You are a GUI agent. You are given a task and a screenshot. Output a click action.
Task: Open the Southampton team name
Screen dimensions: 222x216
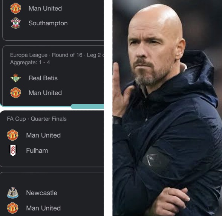[x=48, y=23]
